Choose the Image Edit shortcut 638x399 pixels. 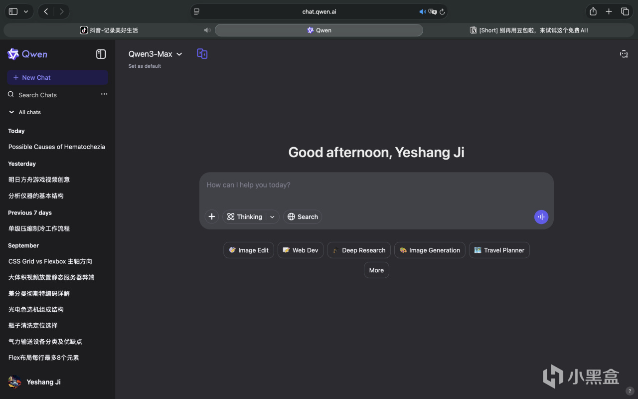tap(249, 250)
